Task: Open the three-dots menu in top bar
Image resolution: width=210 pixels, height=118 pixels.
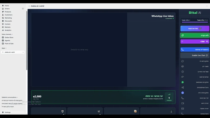Action: [207, 6]
